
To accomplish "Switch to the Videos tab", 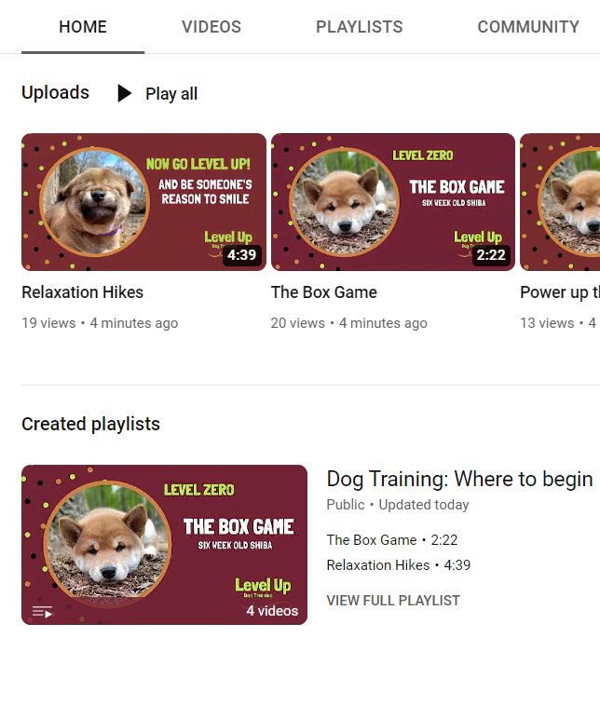I will [211, 27].
